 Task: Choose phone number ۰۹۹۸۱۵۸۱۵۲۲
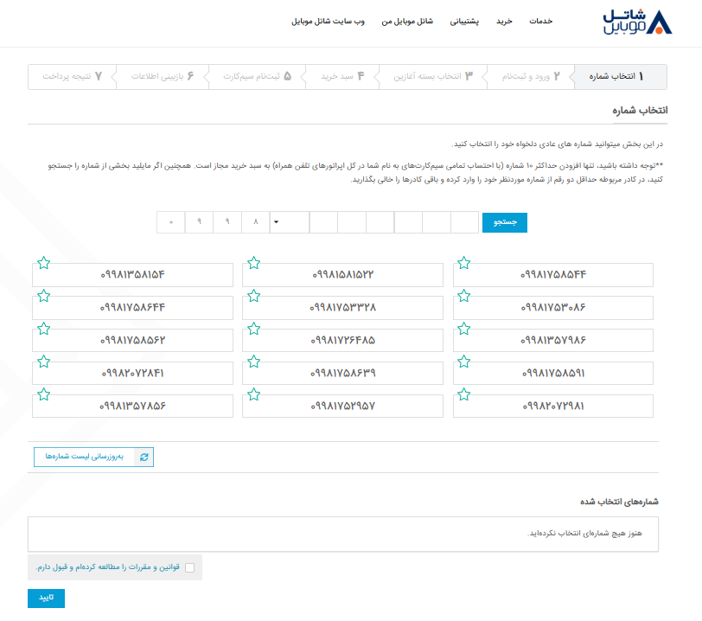[342, 275]
